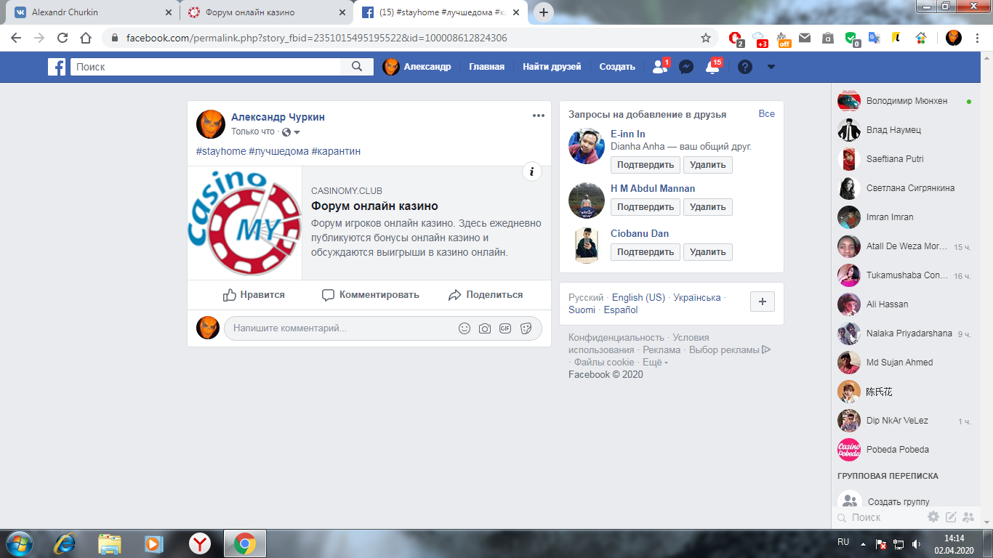Add a GIF to the comment
This screenshot has height=558, width=993.
point(505,328)
